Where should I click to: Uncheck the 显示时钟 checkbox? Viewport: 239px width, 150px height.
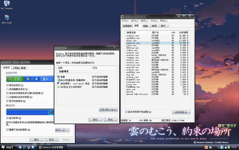click(7, 118)
